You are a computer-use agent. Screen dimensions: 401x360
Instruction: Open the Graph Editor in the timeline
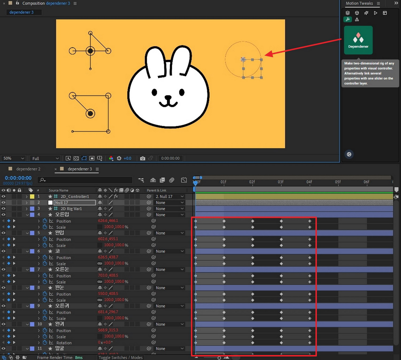tap(184, 180)
